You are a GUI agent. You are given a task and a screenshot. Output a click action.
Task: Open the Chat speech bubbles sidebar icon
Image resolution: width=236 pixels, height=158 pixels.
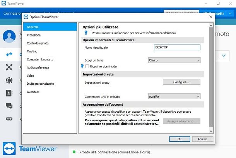pyautogui.click(x=9, y=106)
